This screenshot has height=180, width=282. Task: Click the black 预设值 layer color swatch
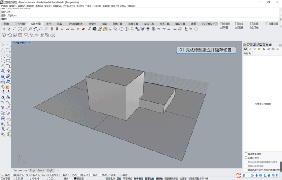[x=75, y=178]
